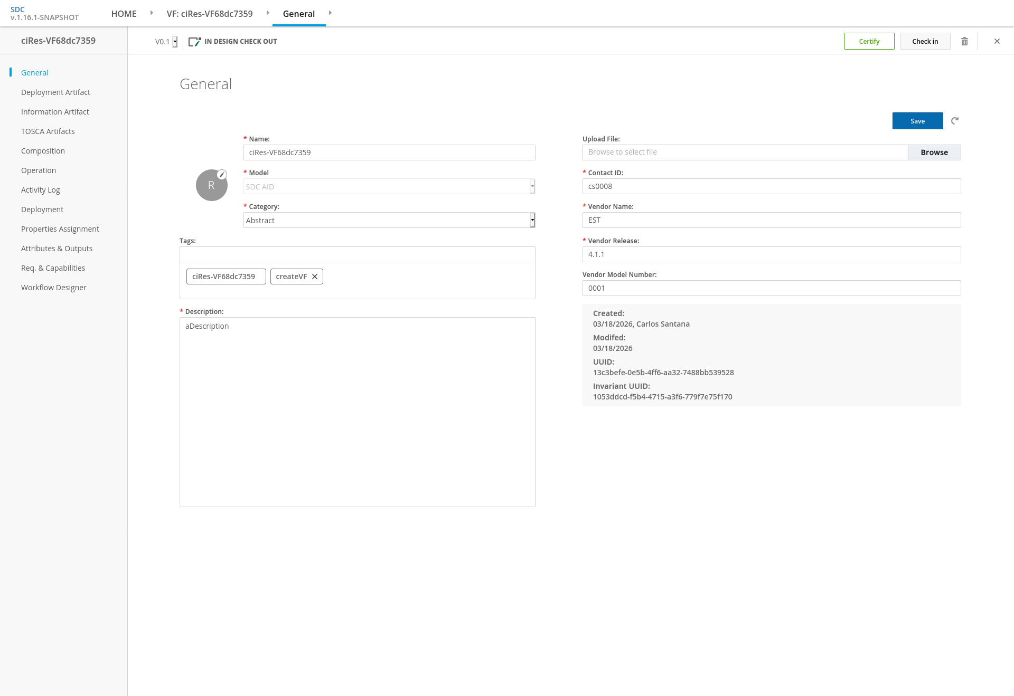
Task: Open Composition in the sidebar
Action: 43,151
